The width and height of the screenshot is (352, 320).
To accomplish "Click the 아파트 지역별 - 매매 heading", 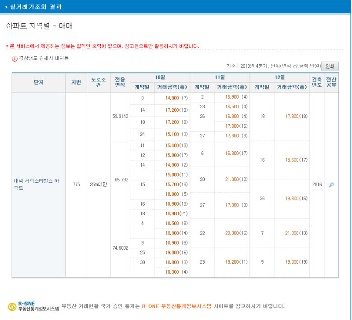I will [39, 26].
